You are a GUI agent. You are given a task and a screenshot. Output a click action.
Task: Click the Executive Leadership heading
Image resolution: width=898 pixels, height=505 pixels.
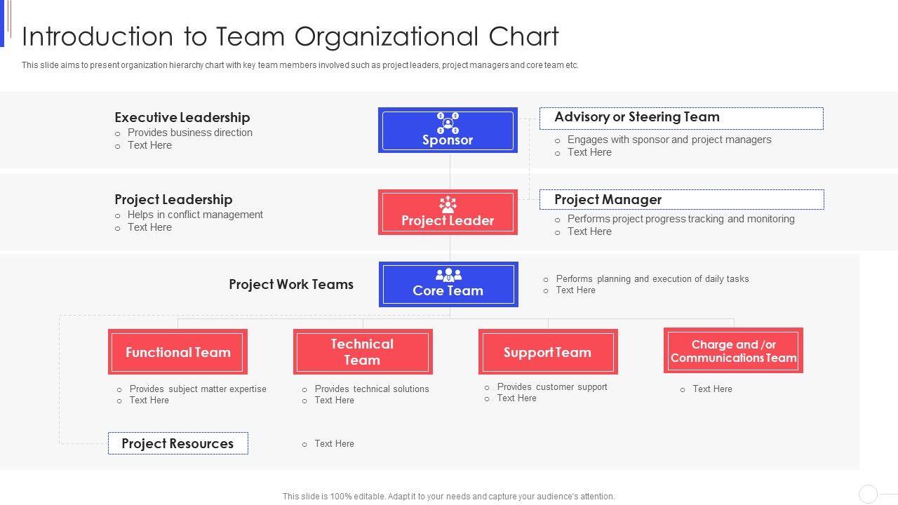click(182, 117)
